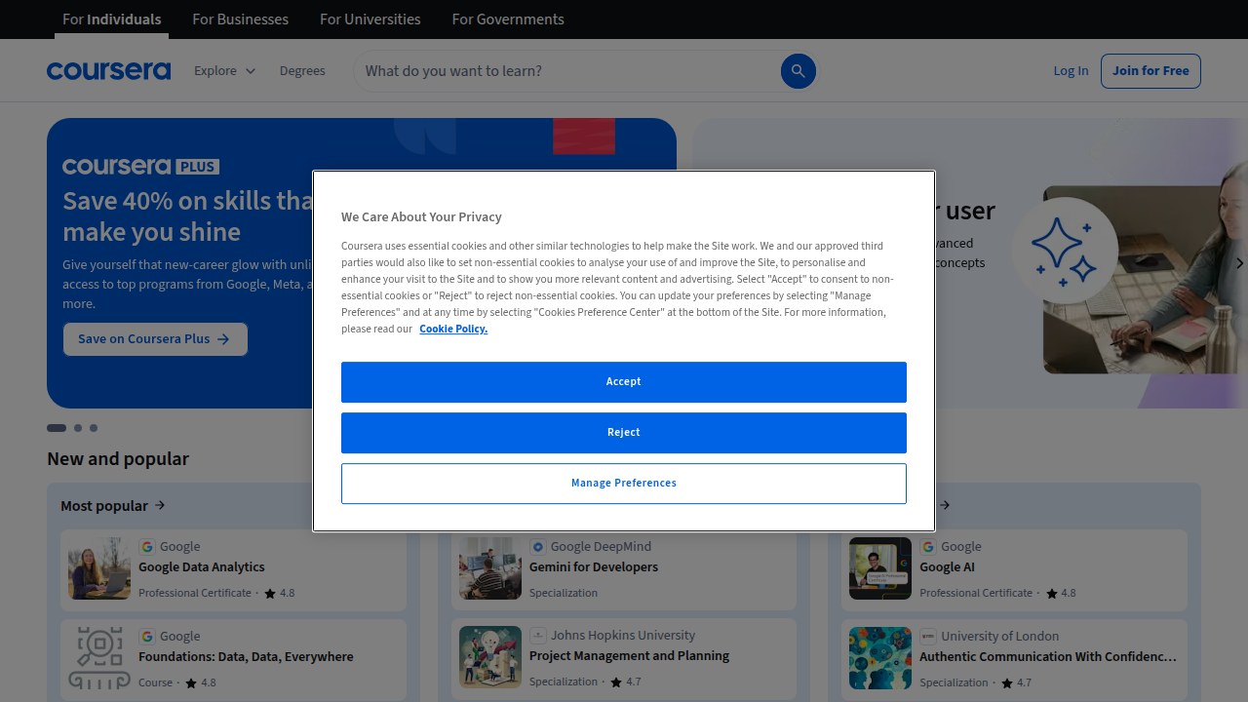Open Foundations: Data, Data, Everywhere thumbnail
This screenshot has width=1248, height=702.
(x=99, y=658)
